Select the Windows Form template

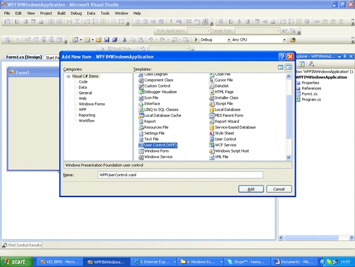[x=154, y=151]
